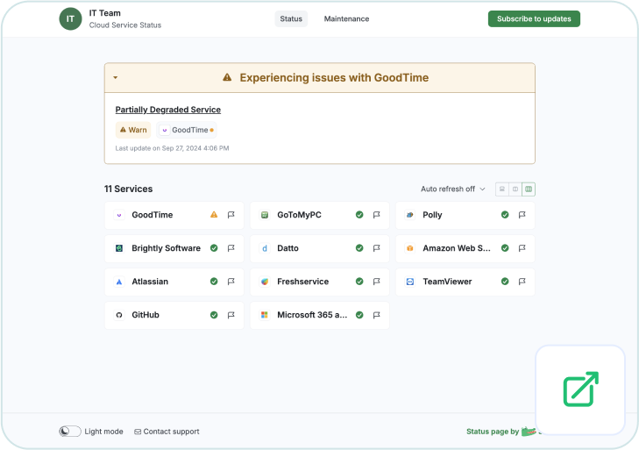
Task: Click the Contact support link
Action: [x=167, y=432]
